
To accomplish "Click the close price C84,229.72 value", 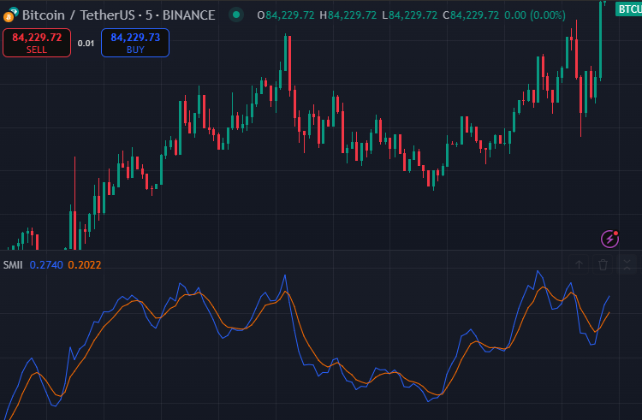I will click(x=471, y=15).
